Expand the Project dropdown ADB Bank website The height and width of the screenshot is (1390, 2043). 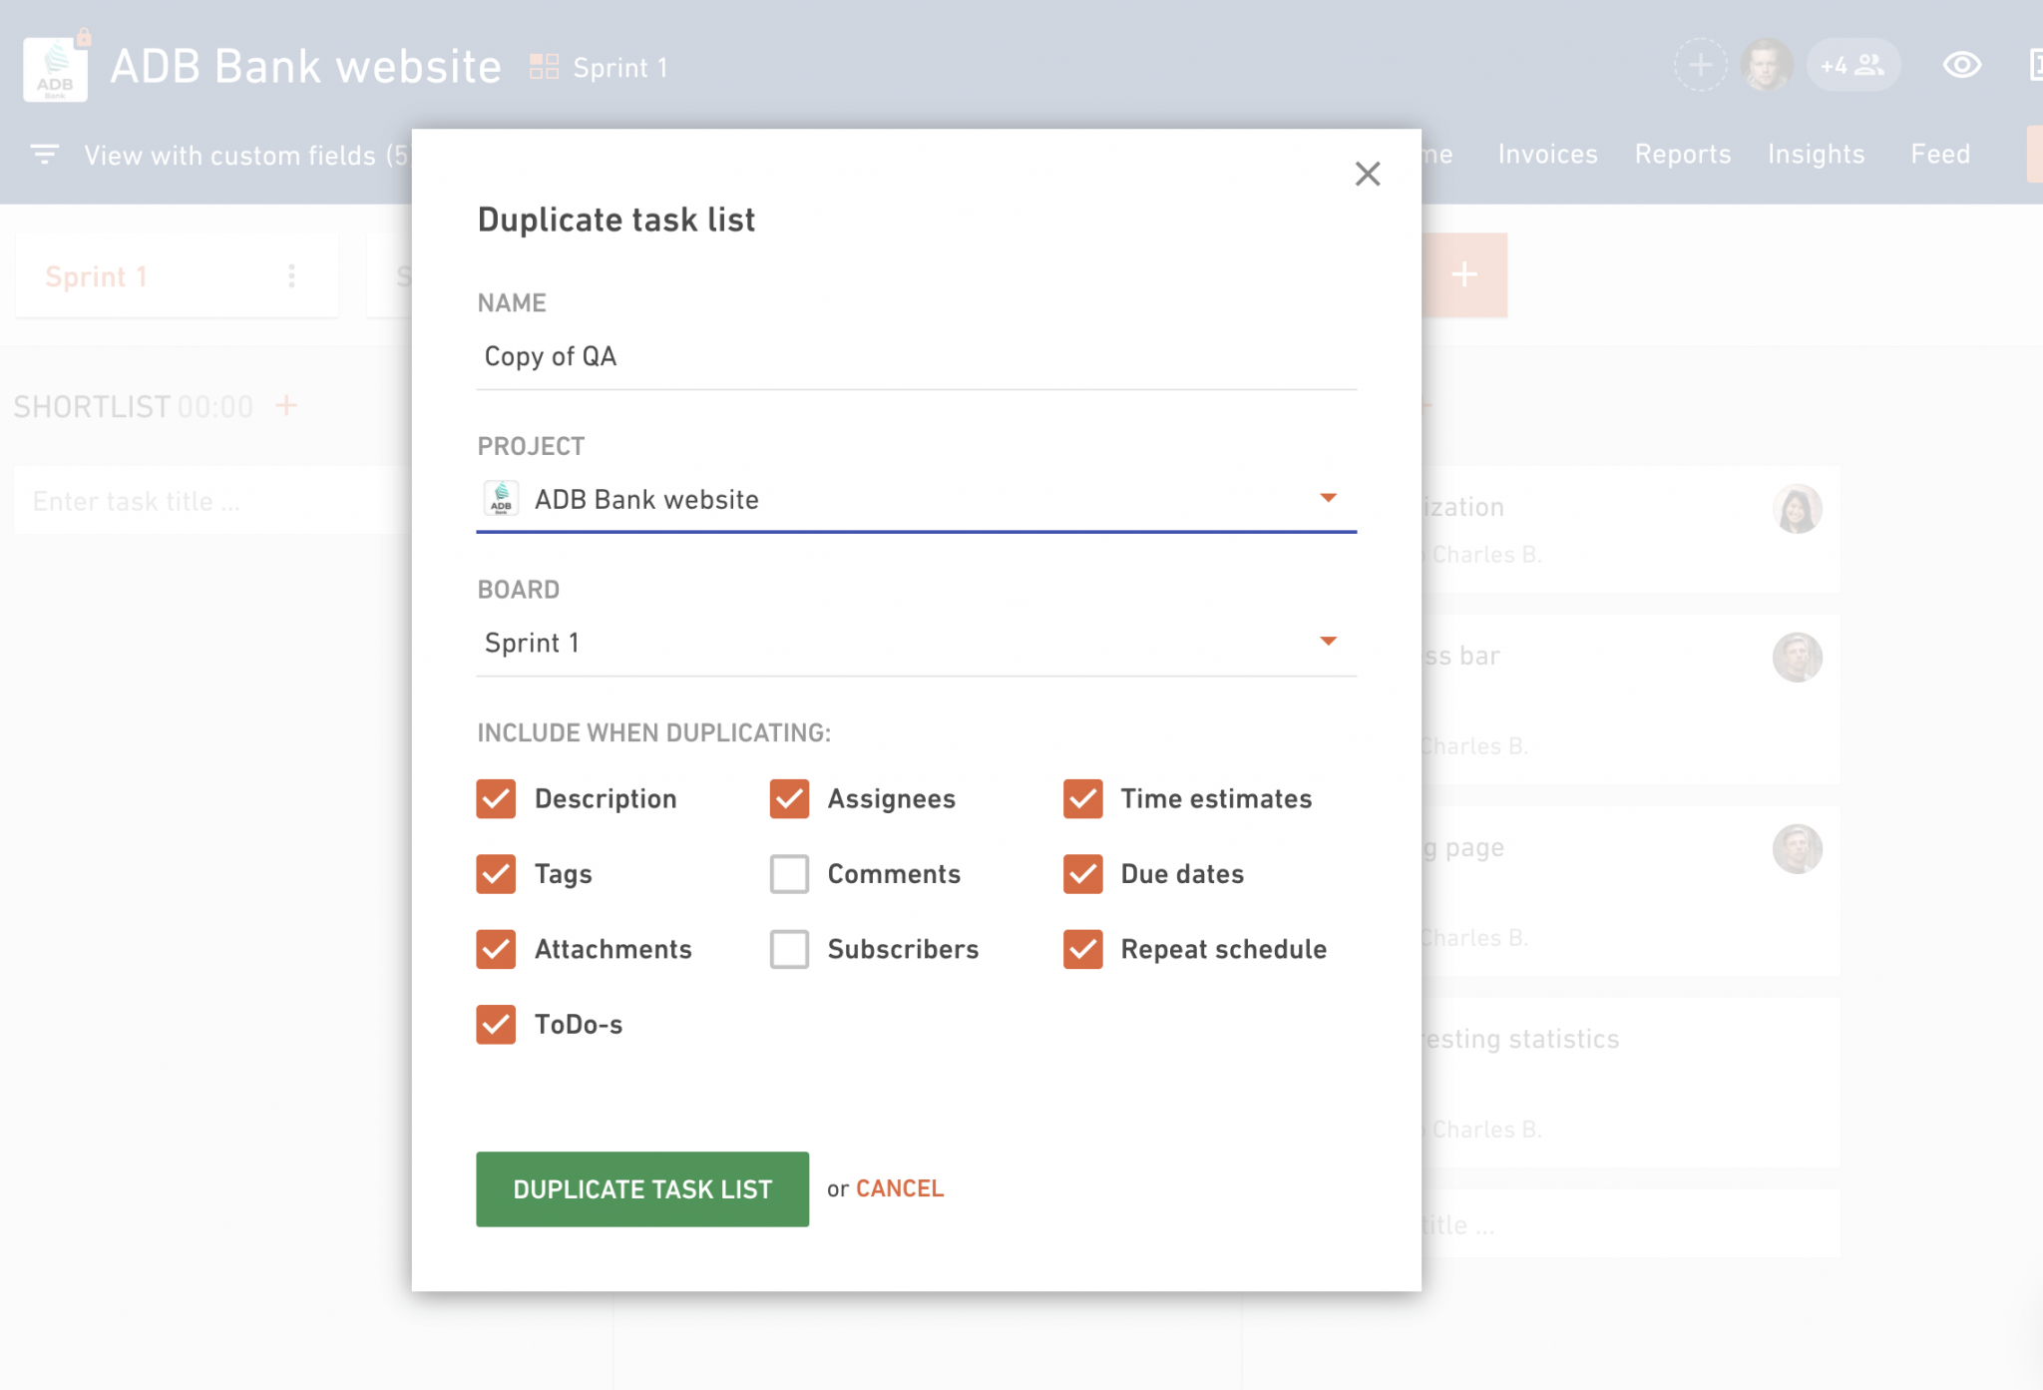click(916, 499)
